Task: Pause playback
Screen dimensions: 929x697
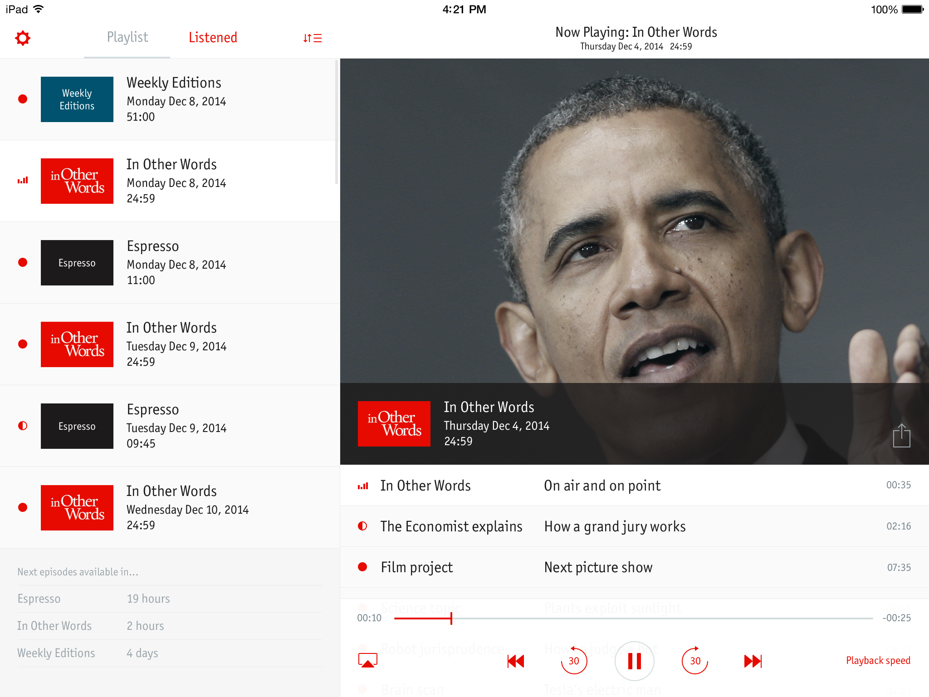Action: click(x=634, y=661)
